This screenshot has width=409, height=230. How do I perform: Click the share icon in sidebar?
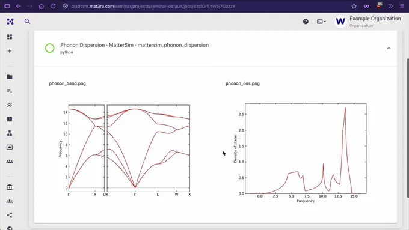(x=10, y=215)
